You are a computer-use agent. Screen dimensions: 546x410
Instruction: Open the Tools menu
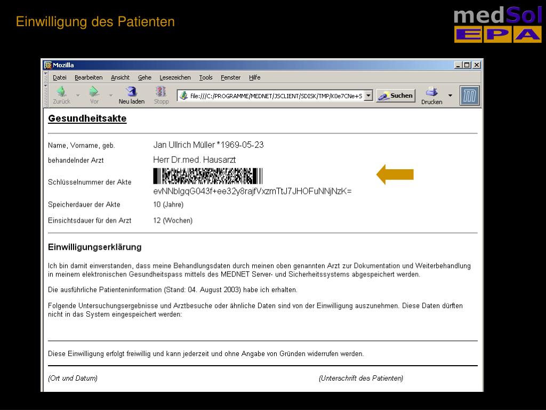pos(206,77)
